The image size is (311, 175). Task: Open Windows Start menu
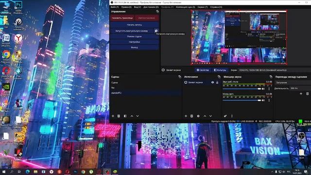(x=4, y=172)
